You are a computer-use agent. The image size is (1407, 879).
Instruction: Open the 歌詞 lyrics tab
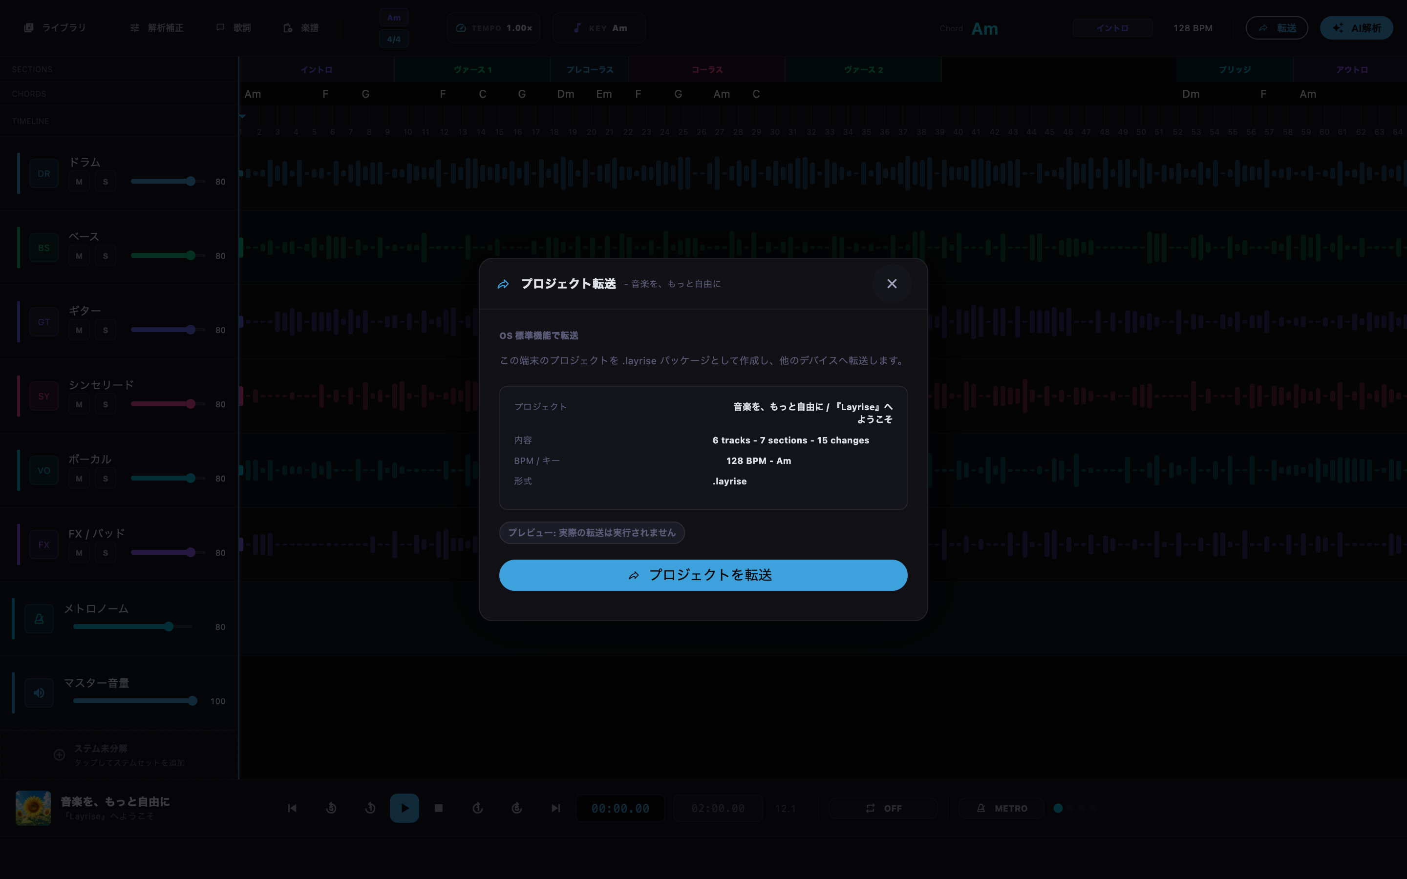click(233, 28)
